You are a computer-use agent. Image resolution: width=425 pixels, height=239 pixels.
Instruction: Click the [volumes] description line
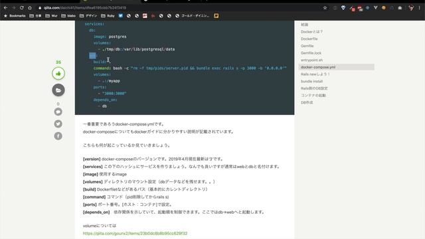(x=149, y=182)
